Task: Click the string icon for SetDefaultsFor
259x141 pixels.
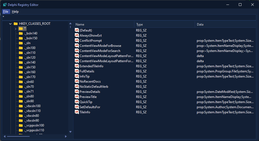Action: coord(77,107)
